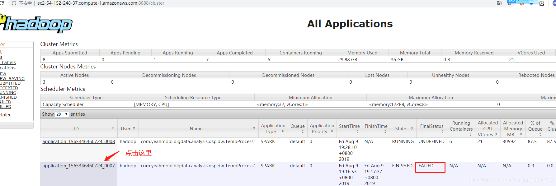Viewport: 556px width, 186px height.
Task: Click the Hadoop logo
Action: 36,24
